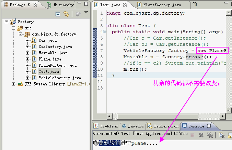Open Package Explorer view menu triangle

[x=86, y=12]
